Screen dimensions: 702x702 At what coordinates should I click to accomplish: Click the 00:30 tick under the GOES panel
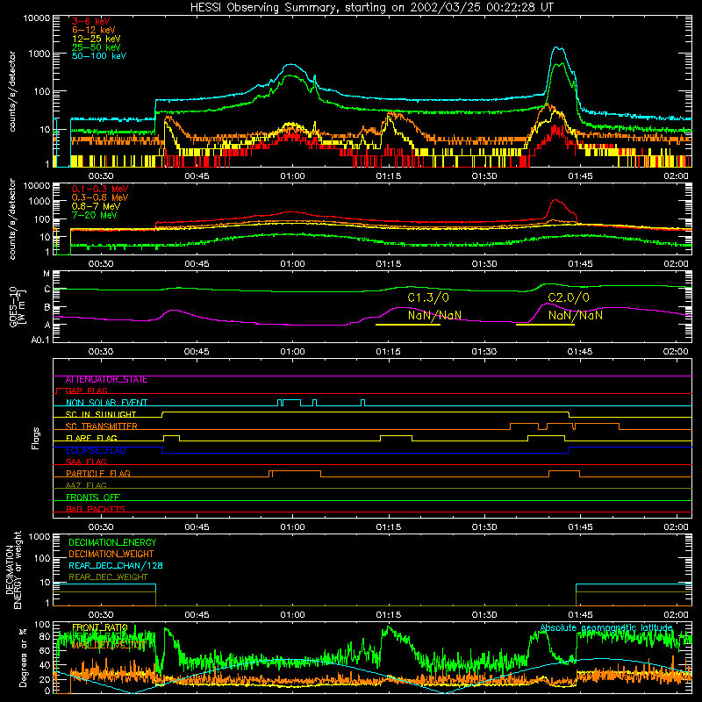tap(101, 352)
